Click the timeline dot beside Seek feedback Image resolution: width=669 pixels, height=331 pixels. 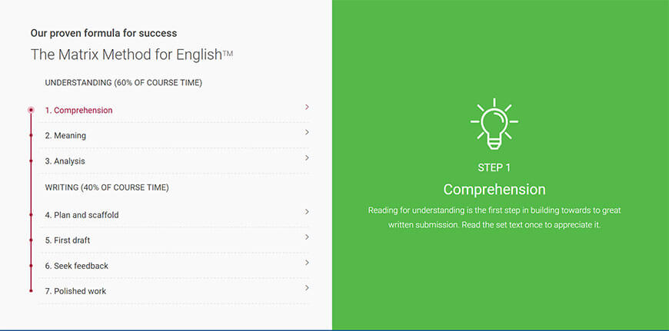(x=31, y=266)
